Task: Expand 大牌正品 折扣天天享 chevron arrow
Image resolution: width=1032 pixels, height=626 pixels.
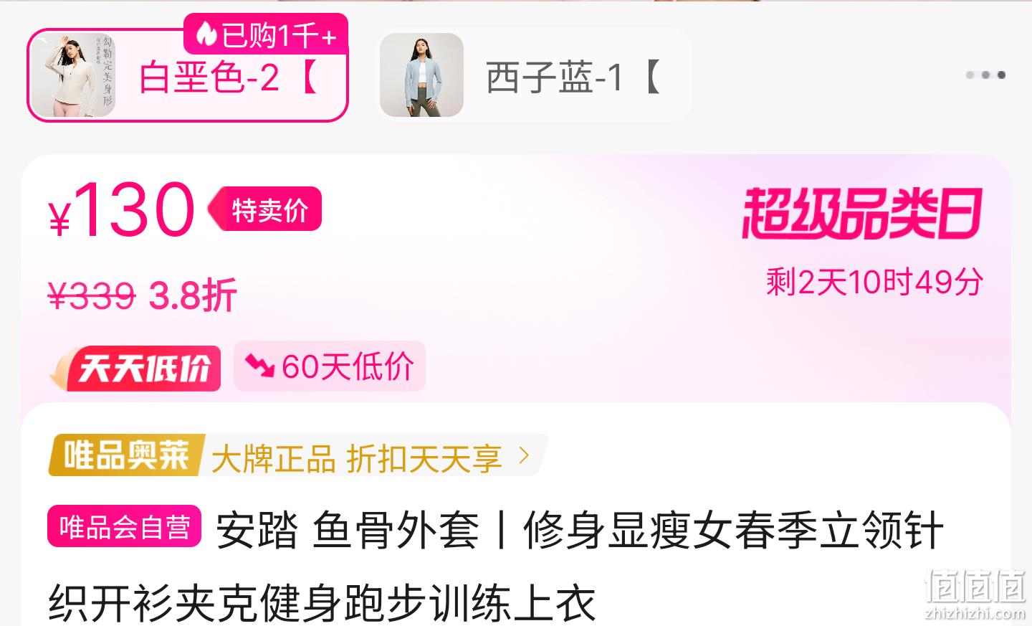Action: tap(524, 455)
